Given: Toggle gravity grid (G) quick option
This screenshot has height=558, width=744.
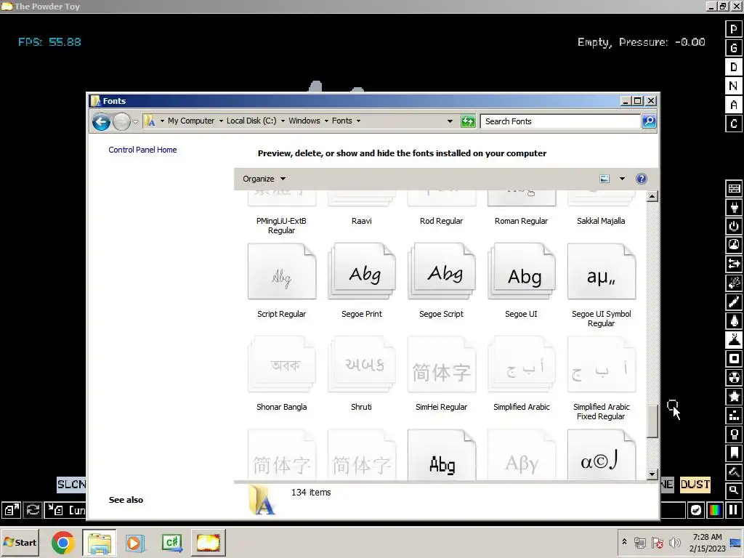Looking at the screenshot, I should point(734,48).
